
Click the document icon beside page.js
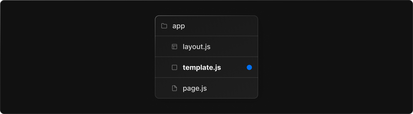click(174, 88)
